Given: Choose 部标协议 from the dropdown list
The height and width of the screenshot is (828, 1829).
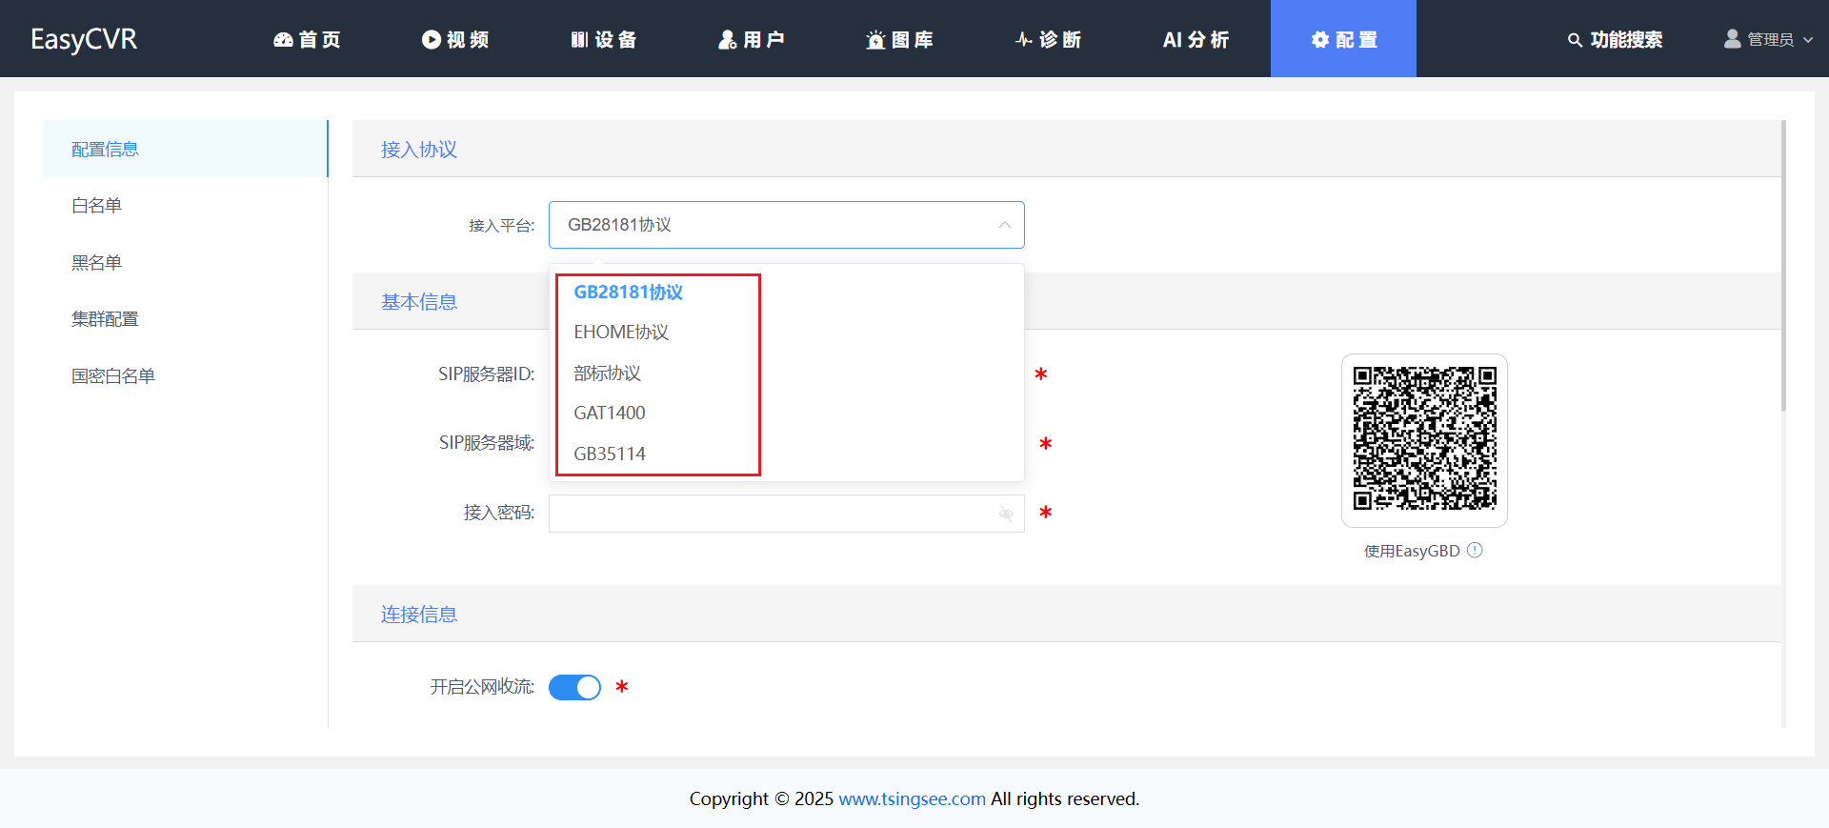Looking at the screenshot, I should [x=787, y=373].
